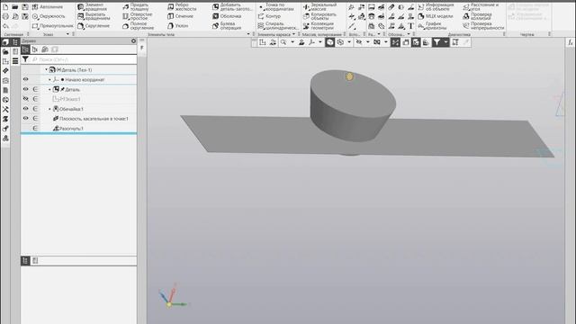This screenshot has height=324, width=576.
Task: Click the fx variables panel icon
Action: (x=570, y=42)
